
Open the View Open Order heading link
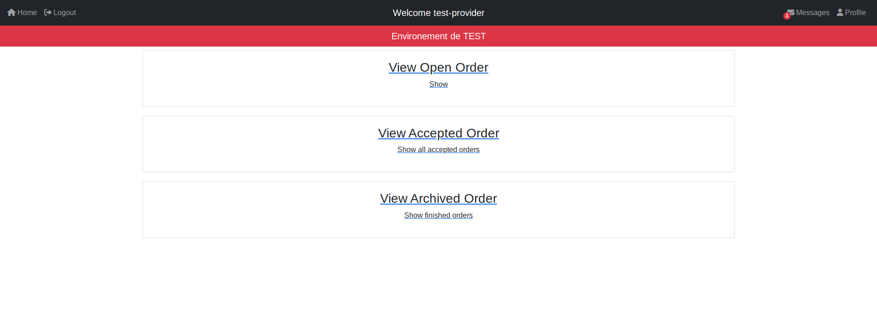(438, 68)
